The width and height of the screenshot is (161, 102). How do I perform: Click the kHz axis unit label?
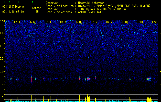coord(2,21)
